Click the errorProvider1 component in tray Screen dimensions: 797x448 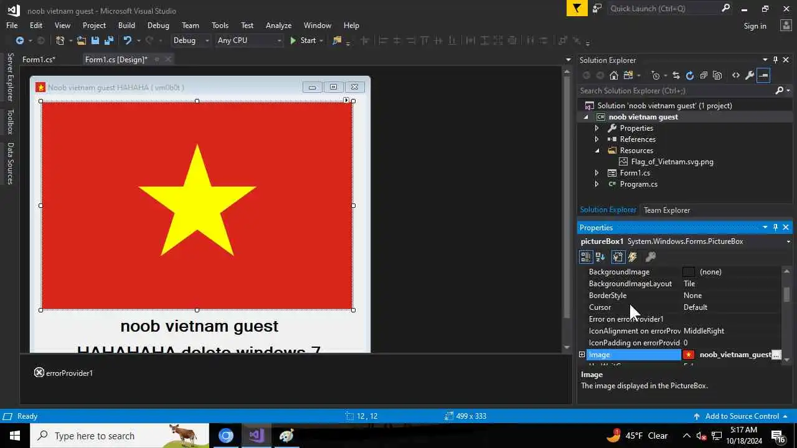64,373
